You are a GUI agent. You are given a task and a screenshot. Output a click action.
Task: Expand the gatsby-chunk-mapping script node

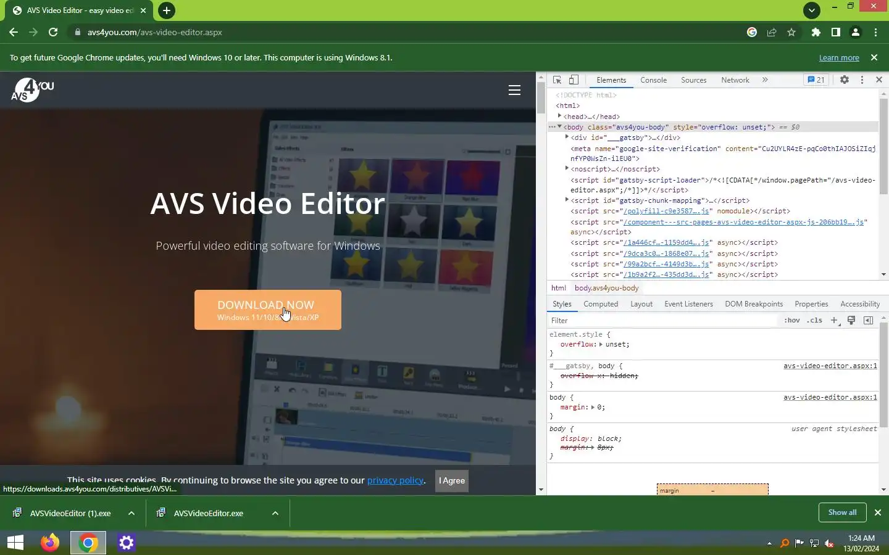point(567,200)
